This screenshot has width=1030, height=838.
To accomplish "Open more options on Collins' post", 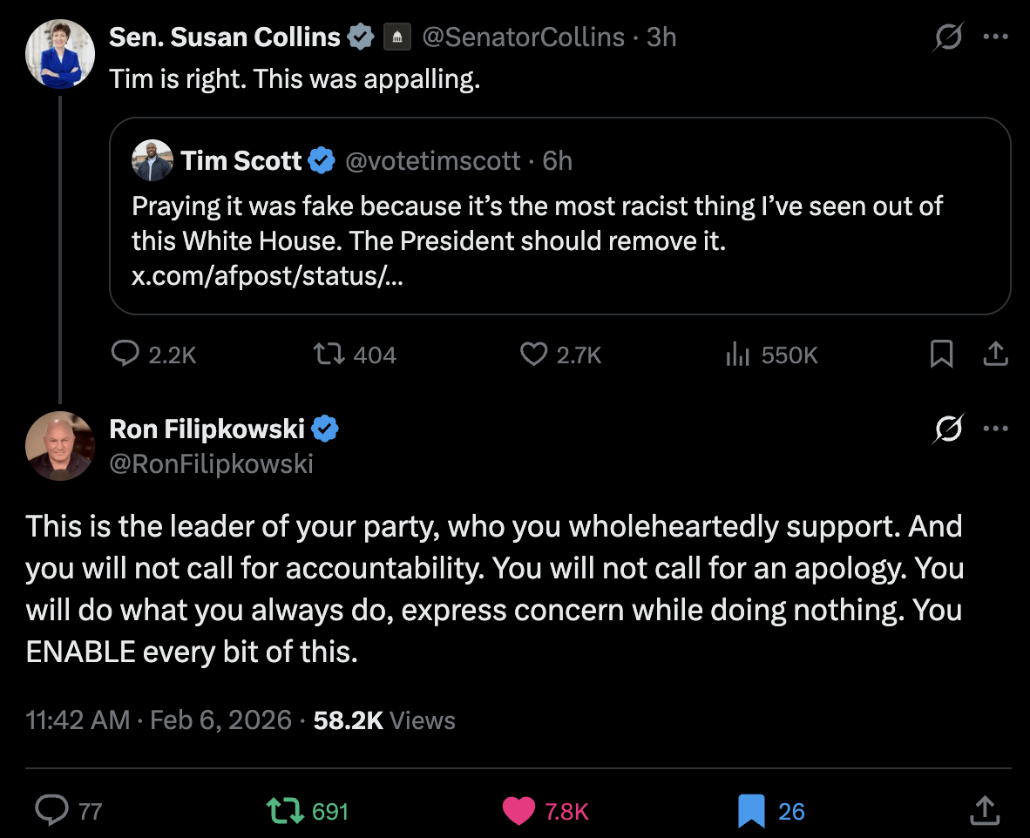I will point(995,37).
